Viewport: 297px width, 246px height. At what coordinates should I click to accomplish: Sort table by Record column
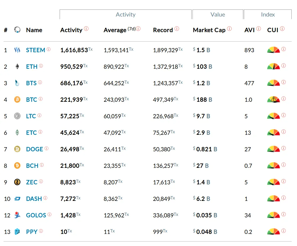coord(163,30)
